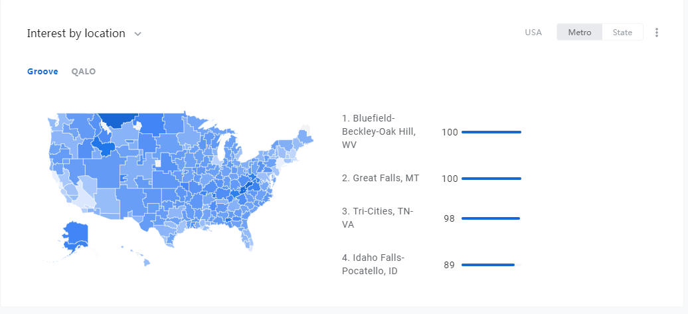Select Great Falls, MT entry
688x314 pixels.
(381, 178)
